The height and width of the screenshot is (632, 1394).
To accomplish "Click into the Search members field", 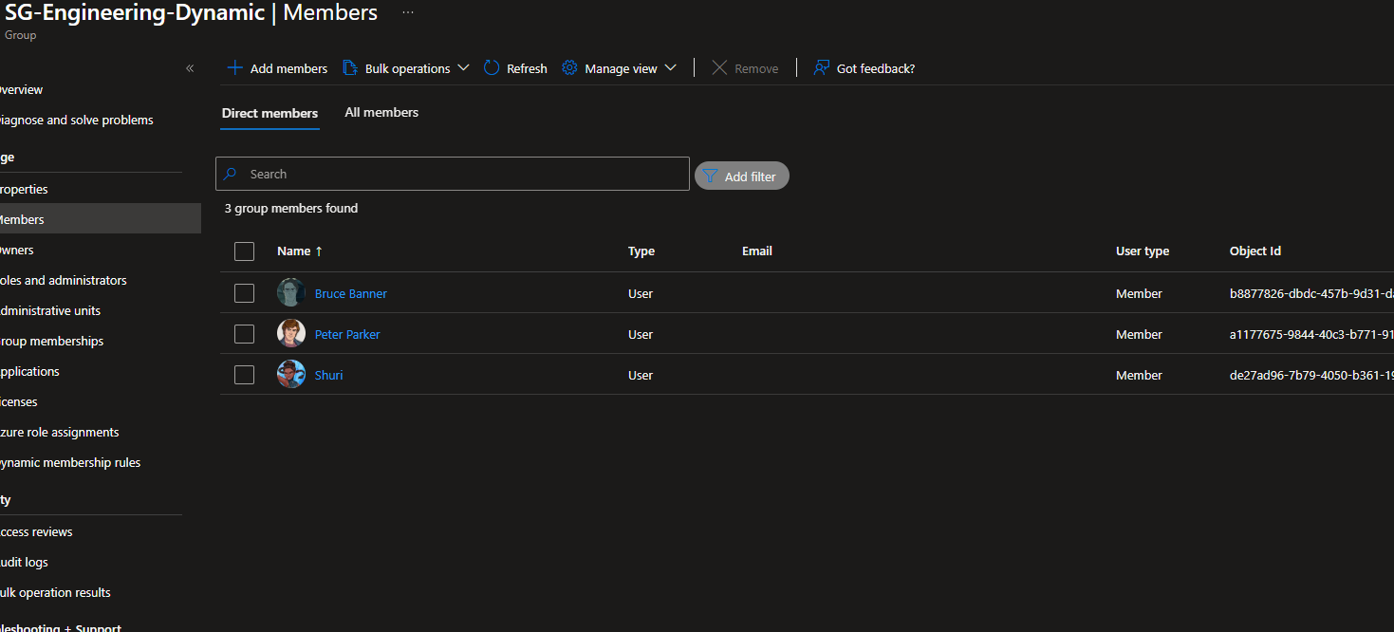I will click(453, 174).
